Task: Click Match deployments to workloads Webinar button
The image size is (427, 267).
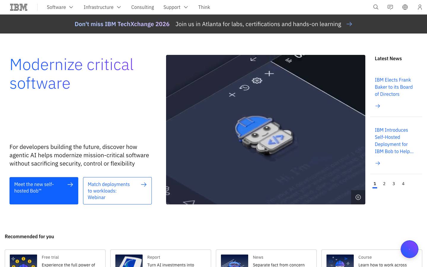Action: click(x=117, y=191)
